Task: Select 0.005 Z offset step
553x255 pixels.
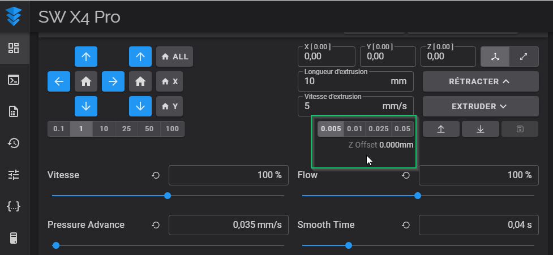Action: click(331, 129)
